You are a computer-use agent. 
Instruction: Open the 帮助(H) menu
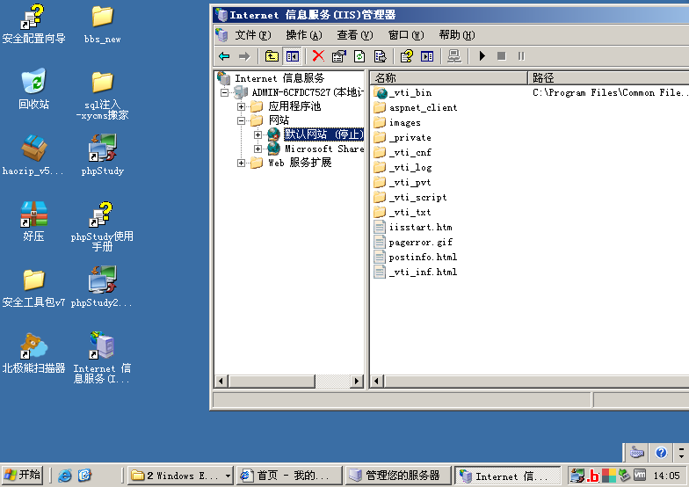click(457, 35)
